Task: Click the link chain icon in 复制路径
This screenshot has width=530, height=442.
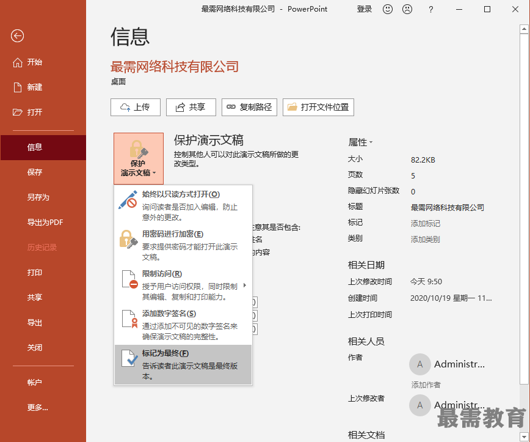Action: (x=231, y=107)
